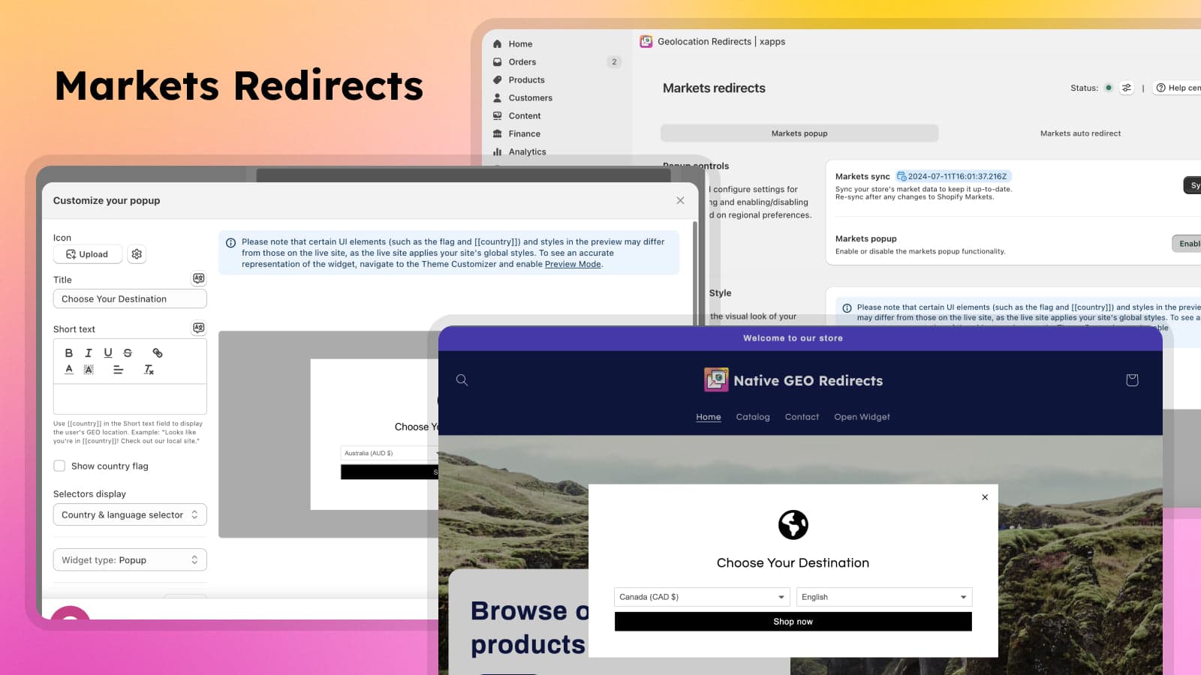Switch to the Markets auto redirect tab
The height and width of the screenshot is (675, 1201).
click(1079, 133)
